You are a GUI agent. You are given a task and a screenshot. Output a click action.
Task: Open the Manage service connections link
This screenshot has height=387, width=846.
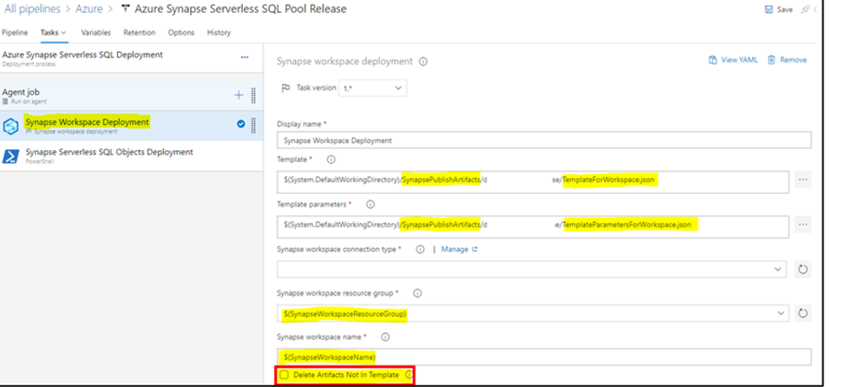click(x=459, y=249)
